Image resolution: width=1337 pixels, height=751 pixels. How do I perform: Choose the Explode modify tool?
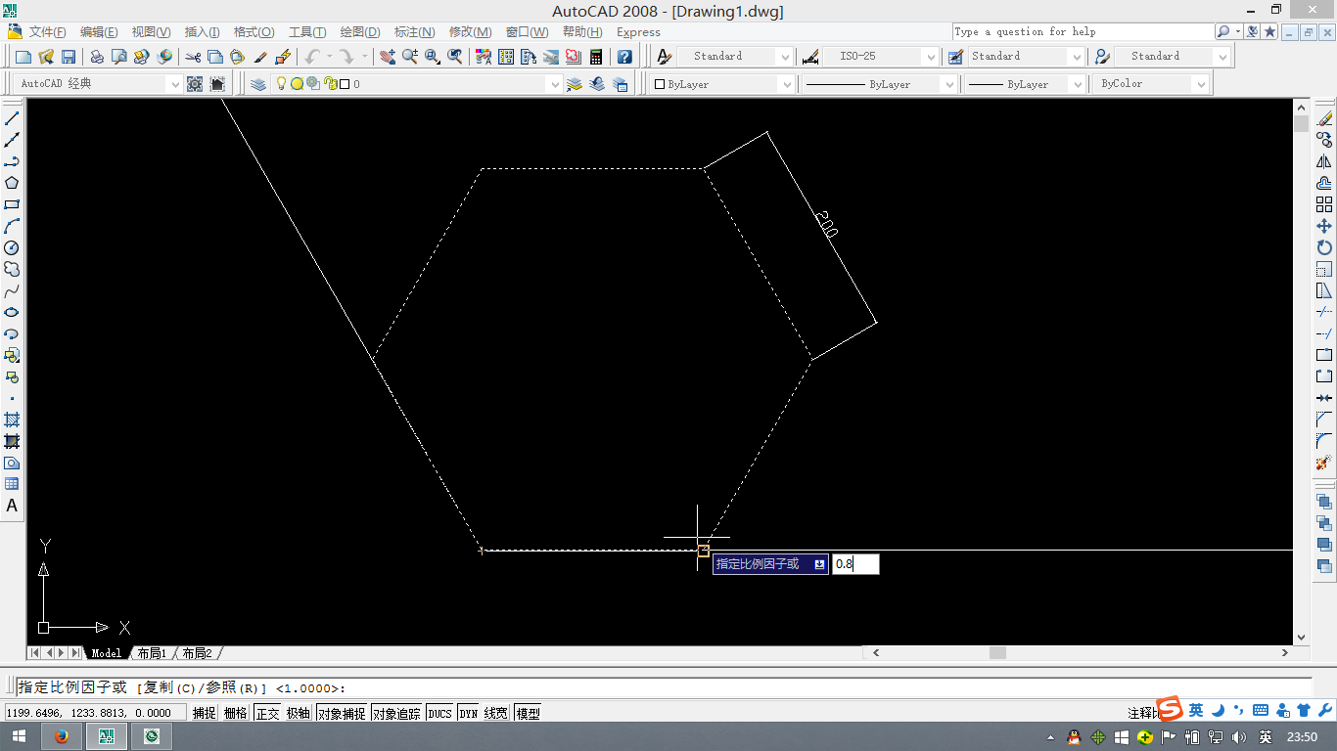[1324, 463]
